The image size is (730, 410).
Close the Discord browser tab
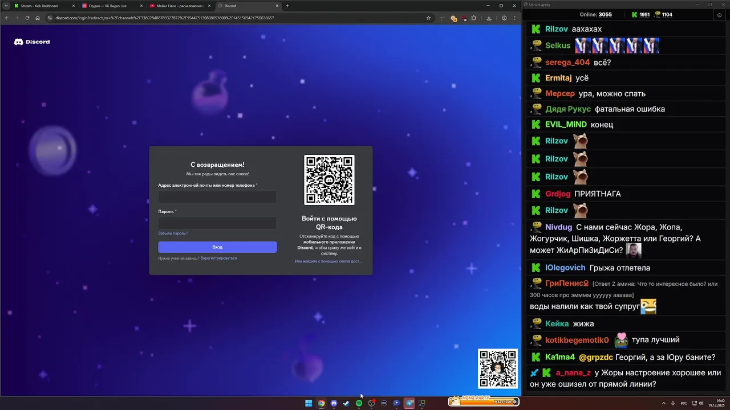click(278, 6)
